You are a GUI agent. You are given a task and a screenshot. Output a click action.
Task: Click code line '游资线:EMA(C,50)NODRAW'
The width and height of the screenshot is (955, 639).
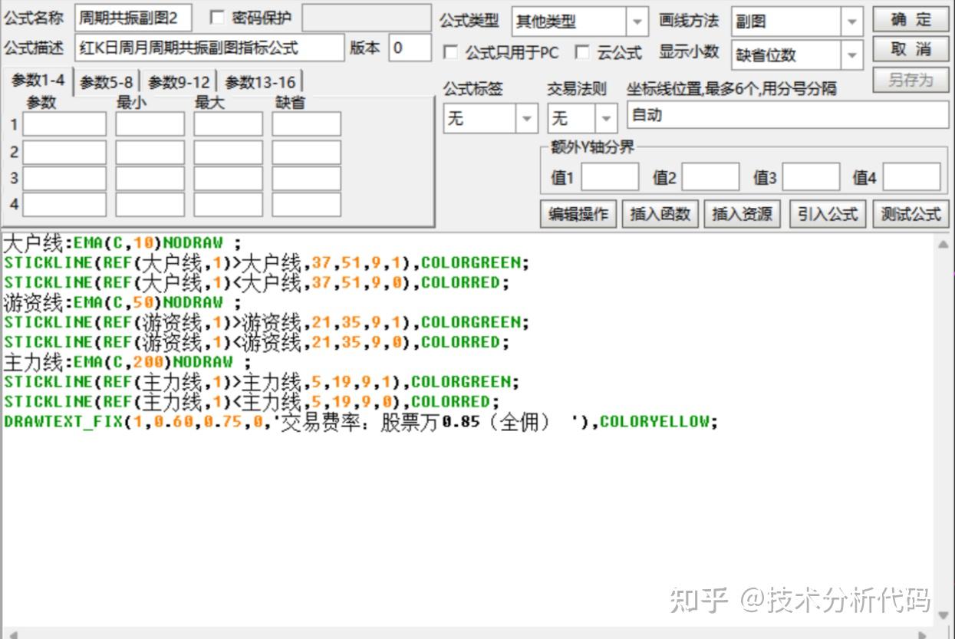(x=121, y=302)
